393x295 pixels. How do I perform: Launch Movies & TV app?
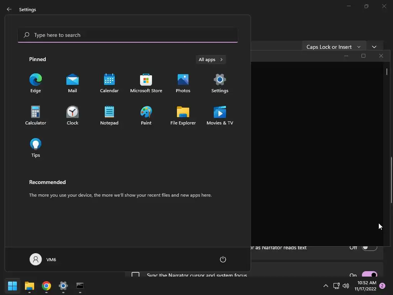220,115
